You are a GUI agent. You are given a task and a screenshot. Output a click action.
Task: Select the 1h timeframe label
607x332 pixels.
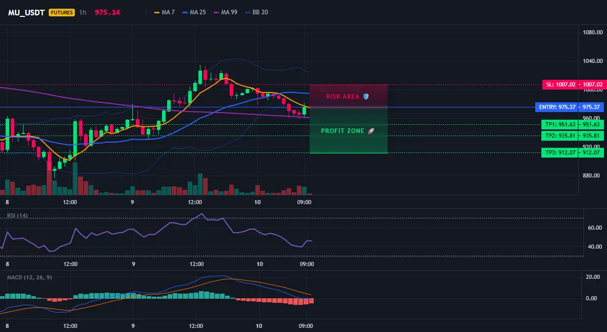pos(83,12)
